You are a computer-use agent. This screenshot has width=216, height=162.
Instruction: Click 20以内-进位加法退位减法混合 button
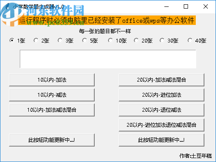pos(161,125)
